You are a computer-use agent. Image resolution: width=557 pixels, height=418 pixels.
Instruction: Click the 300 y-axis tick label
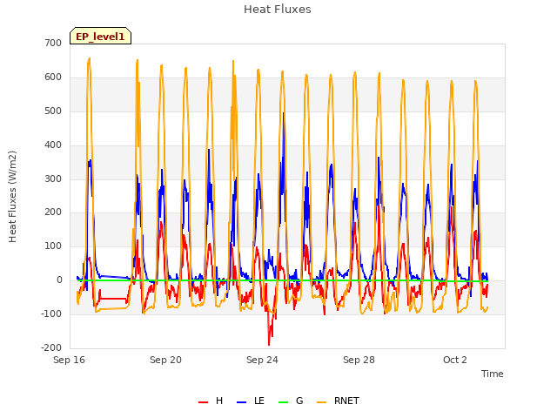(x=53, y=179)
